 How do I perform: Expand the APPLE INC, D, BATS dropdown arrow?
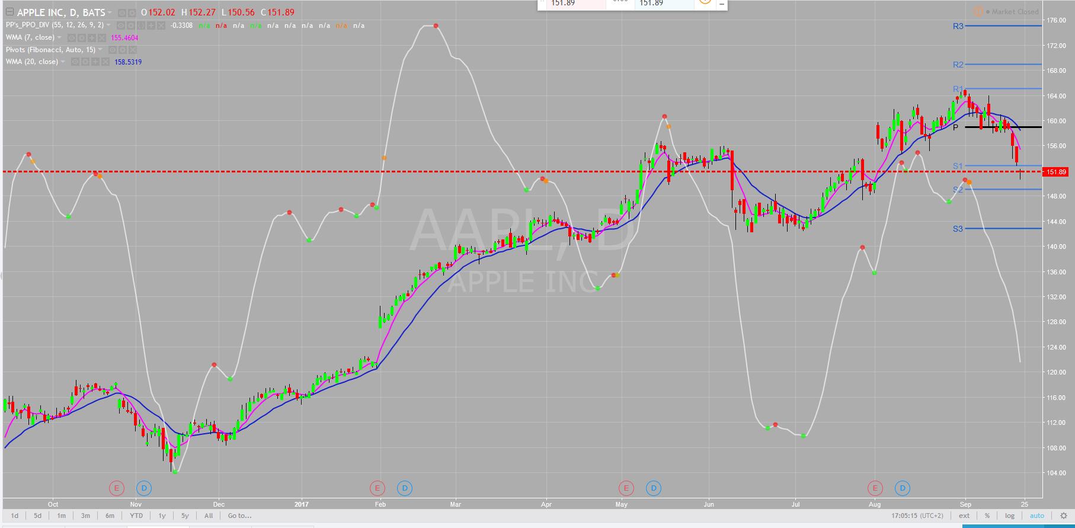110,12
